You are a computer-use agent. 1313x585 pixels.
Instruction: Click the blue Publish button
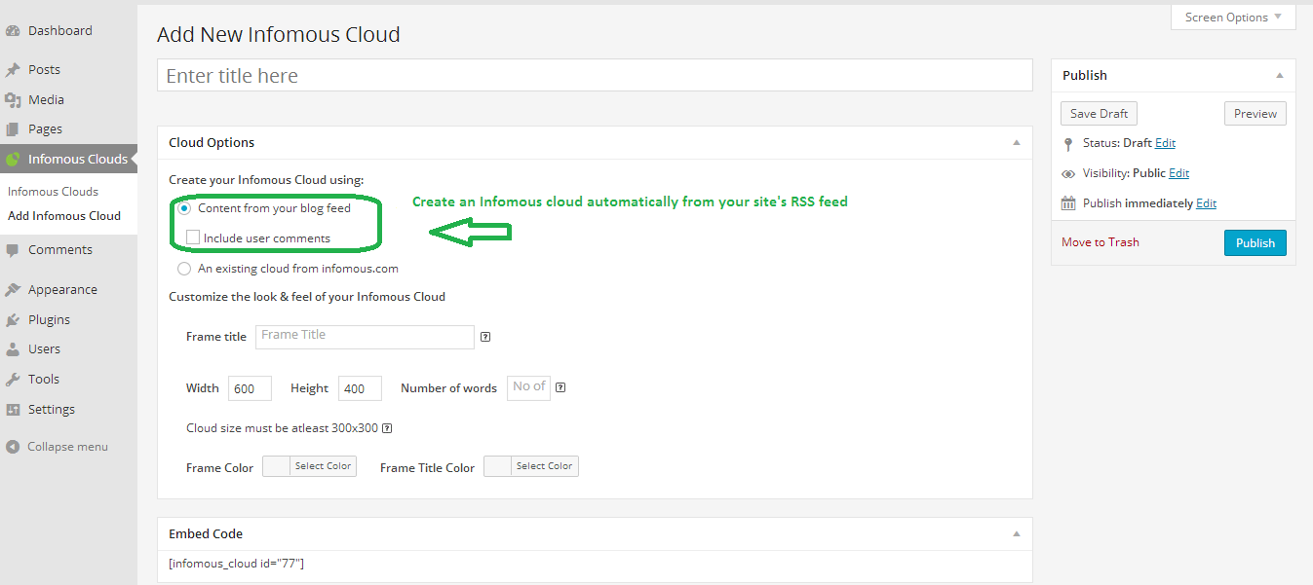coord(1255,243)
